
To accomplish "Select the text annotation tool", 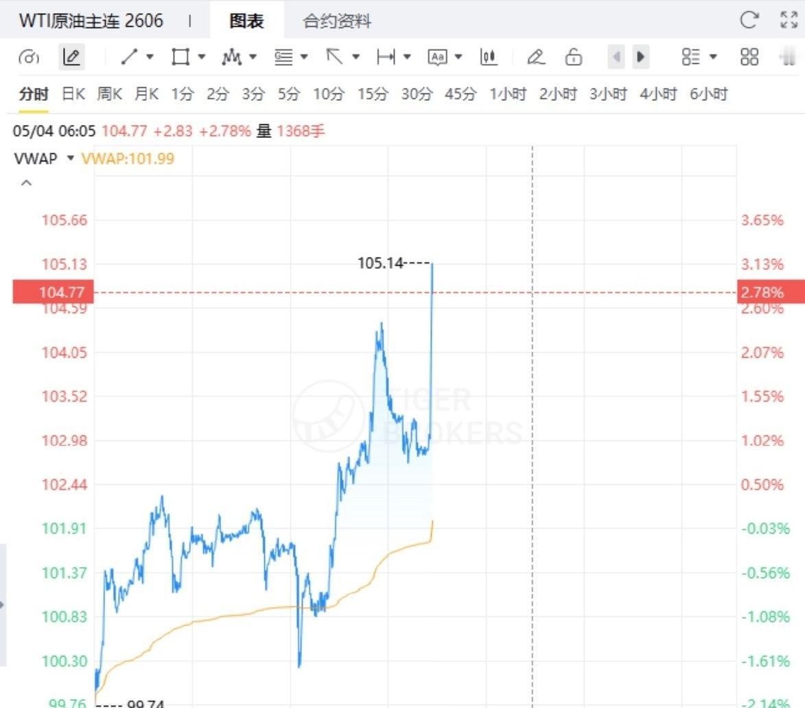I will (437, 57).
